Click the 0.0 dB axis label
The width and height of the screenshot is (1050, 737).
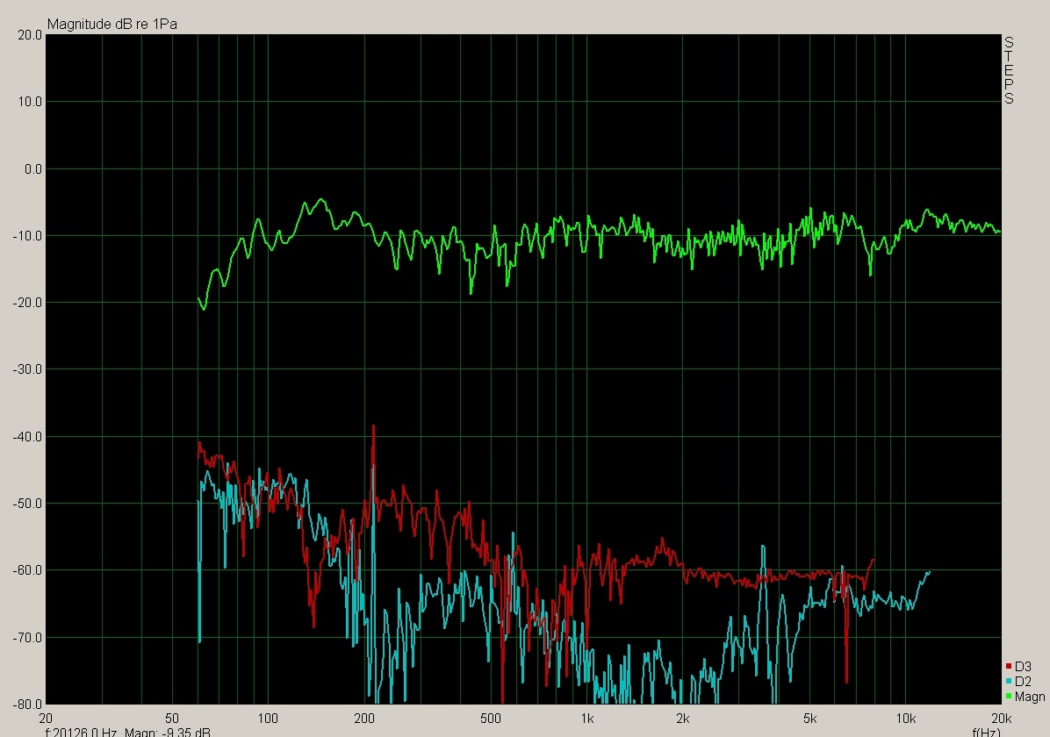coord(32,169)
